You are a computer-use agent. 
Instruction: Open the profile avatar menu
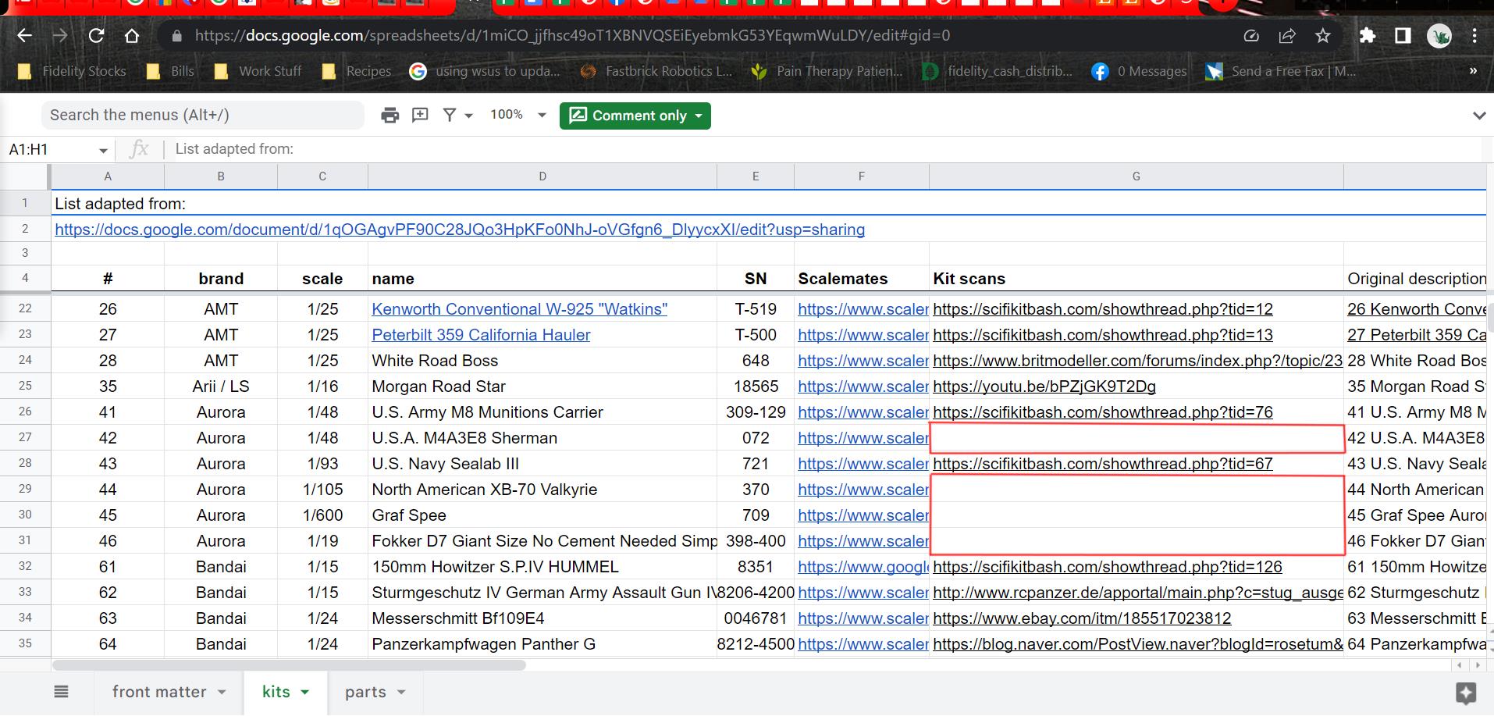click(1439, 36)
